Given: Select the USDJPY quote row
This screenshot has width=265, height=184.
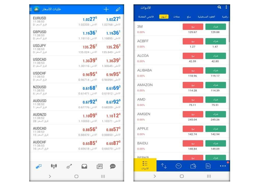Looking at the screenshot, I should tap(77, 49).
